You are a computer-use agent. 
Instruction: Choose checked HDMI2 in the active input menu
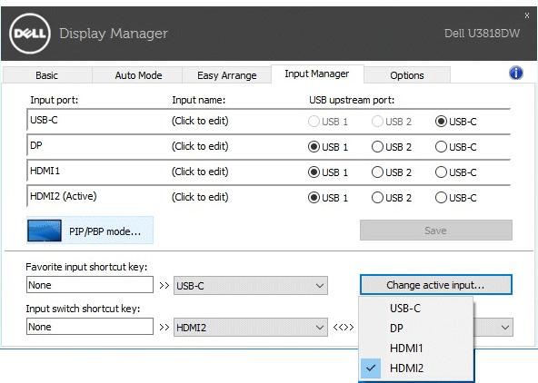click(416, 368)
